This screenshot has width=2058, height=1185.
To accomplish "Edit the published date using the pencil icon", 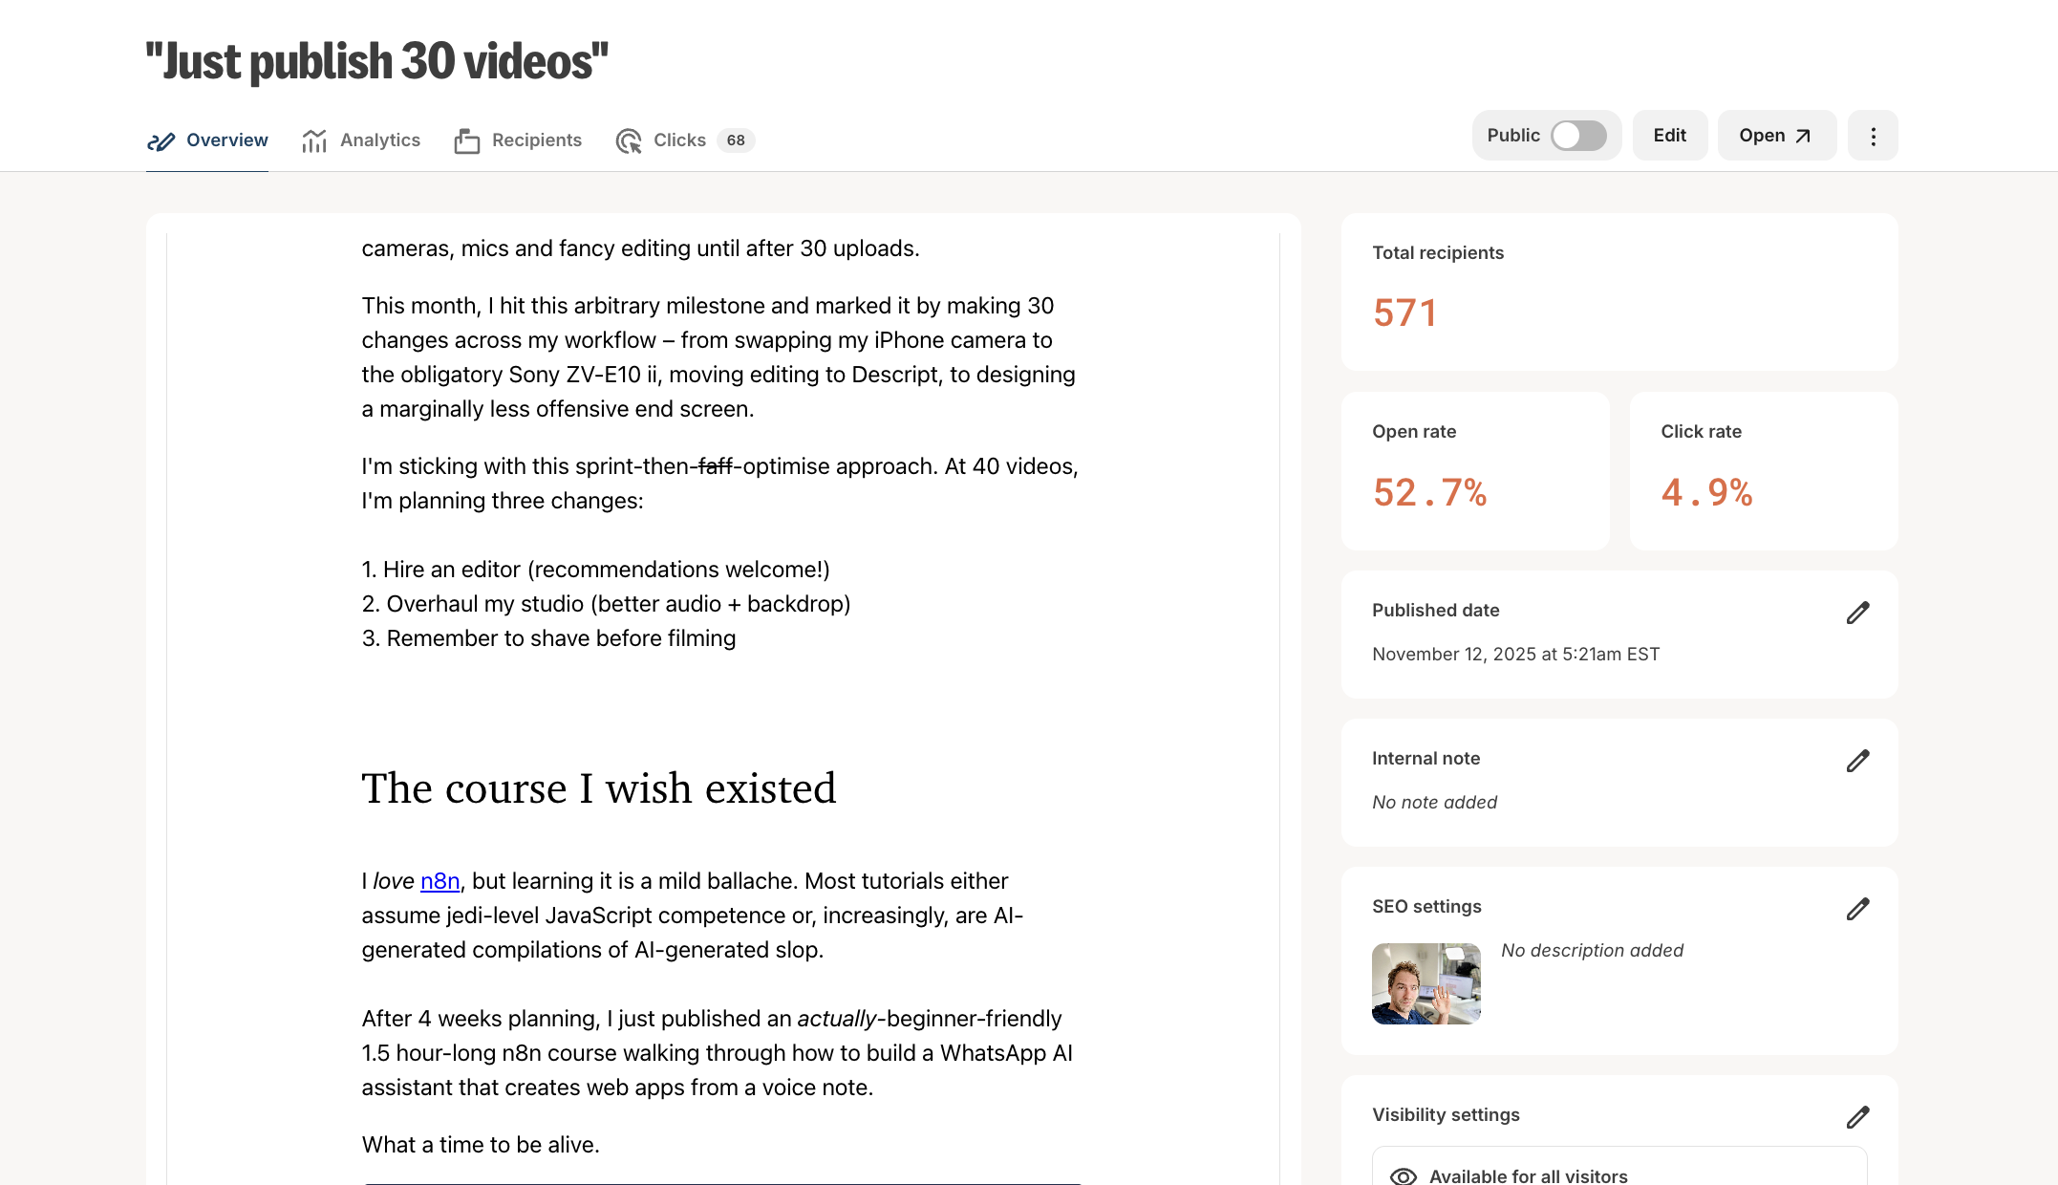I will 1858,611.
